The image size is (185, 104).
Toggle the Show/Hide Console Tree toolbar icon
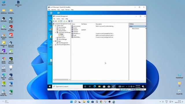61,21
